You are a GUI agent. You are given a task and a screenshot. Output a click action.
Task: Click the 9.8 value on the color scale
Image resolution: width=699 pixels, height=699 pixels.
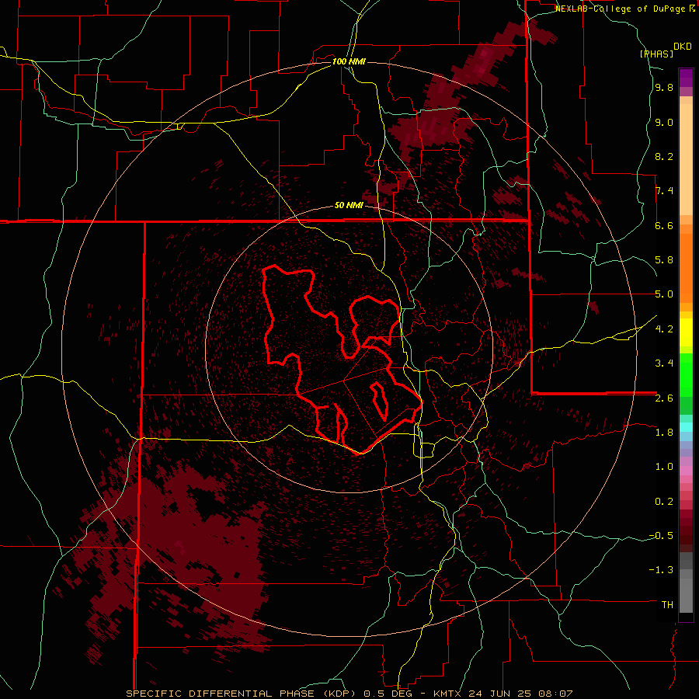coord(664,88)
